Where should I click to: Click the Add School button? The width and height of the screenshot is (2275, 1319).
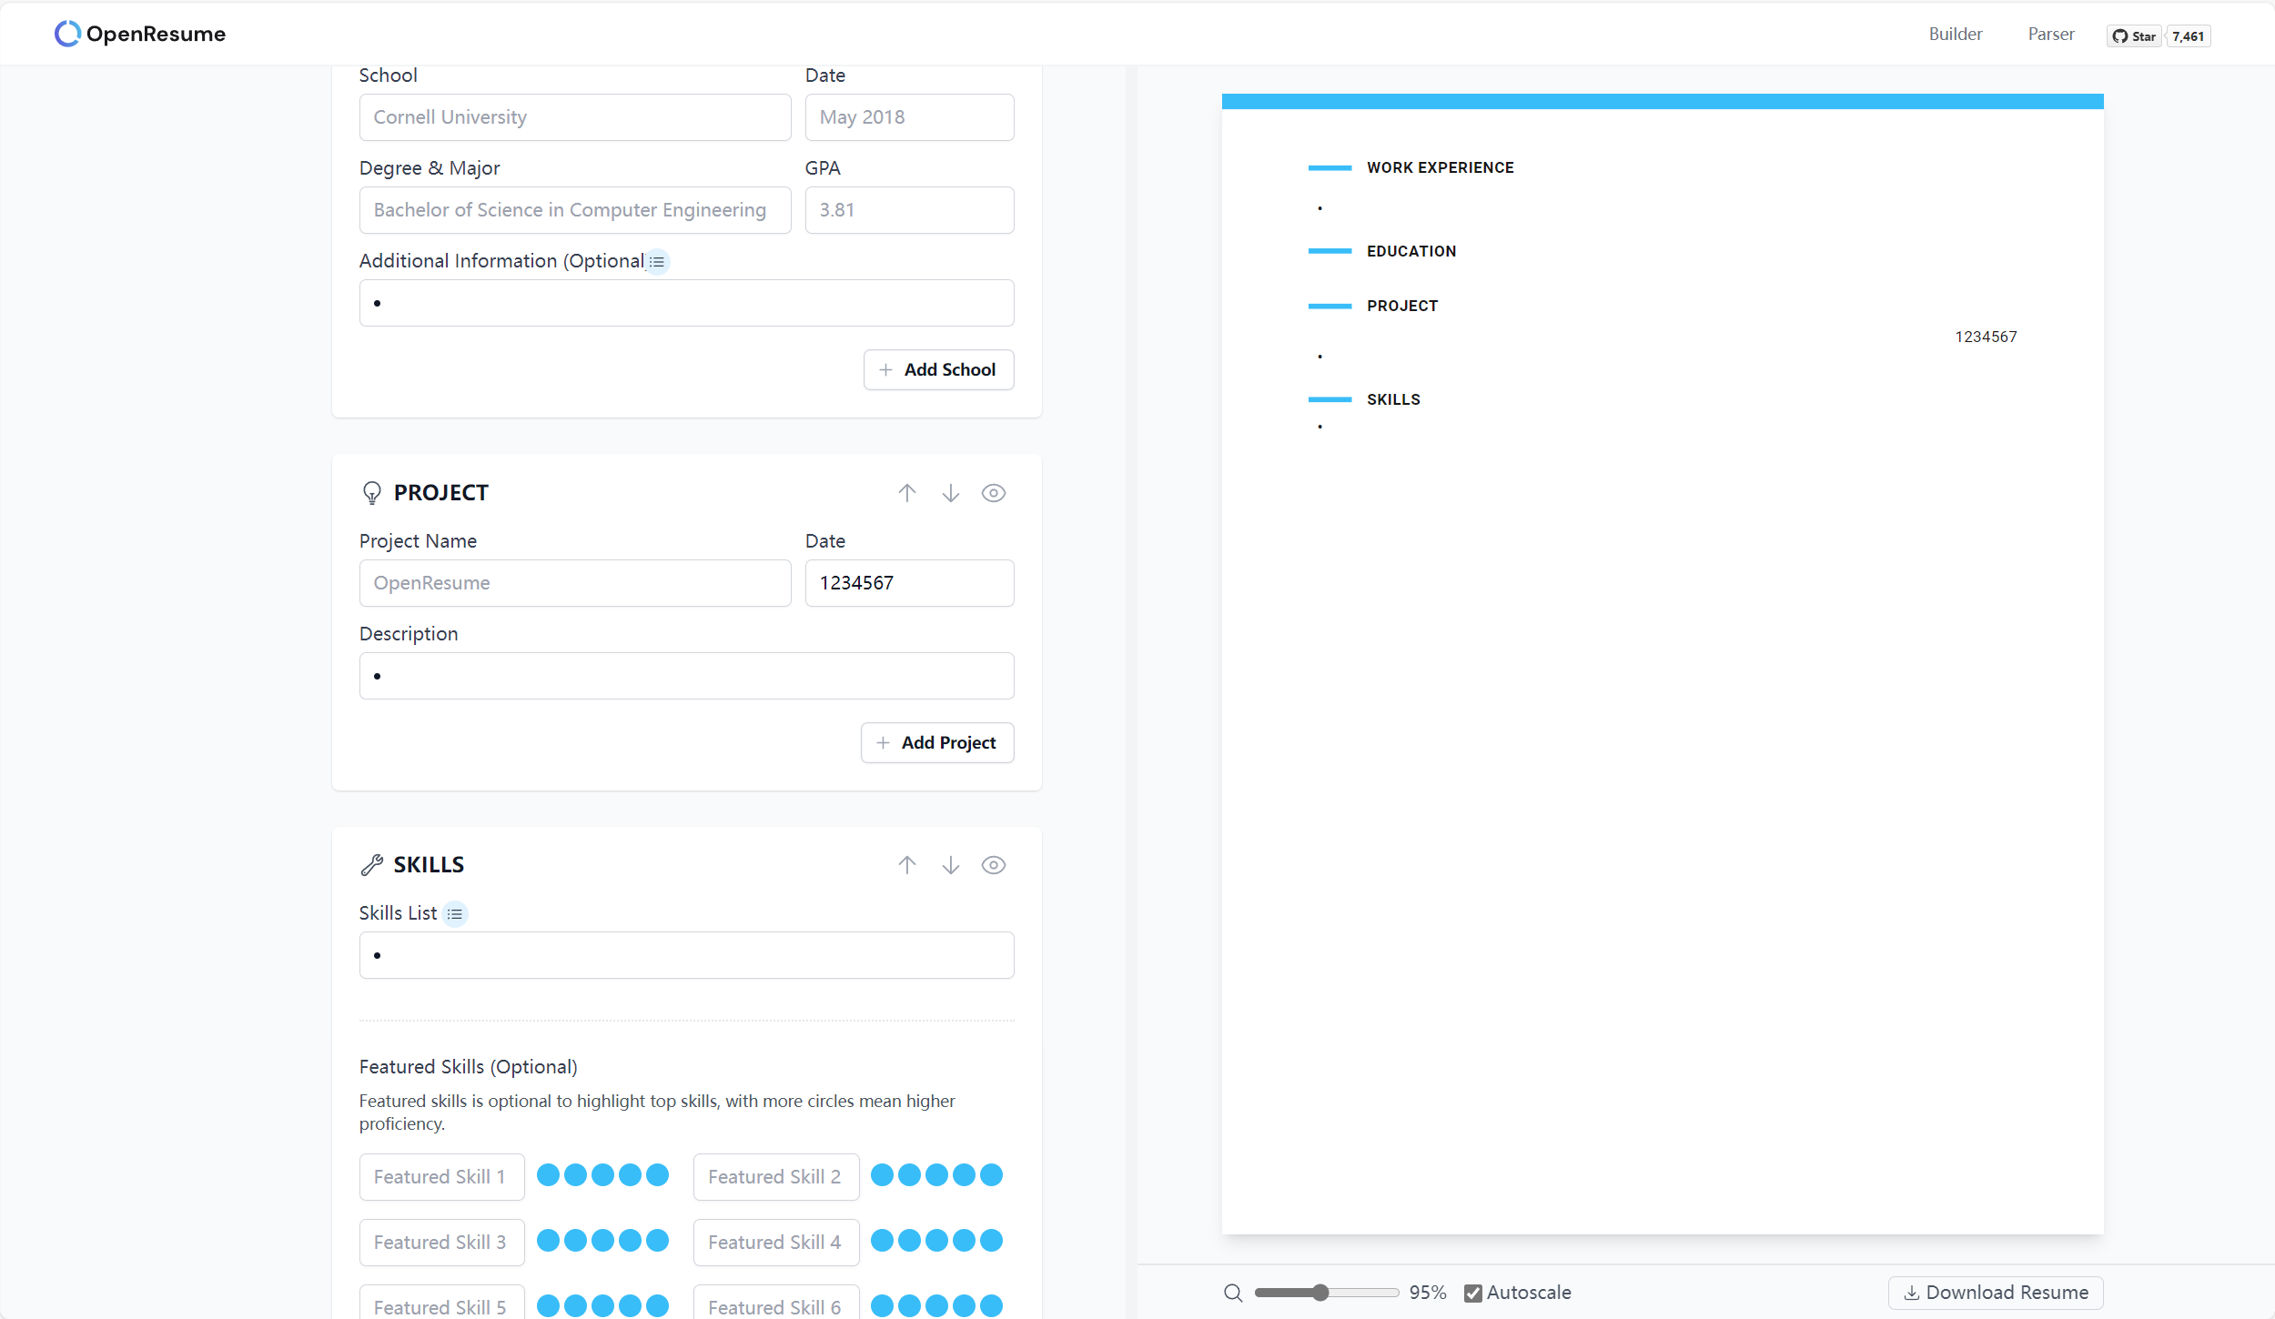click(938, 369)
